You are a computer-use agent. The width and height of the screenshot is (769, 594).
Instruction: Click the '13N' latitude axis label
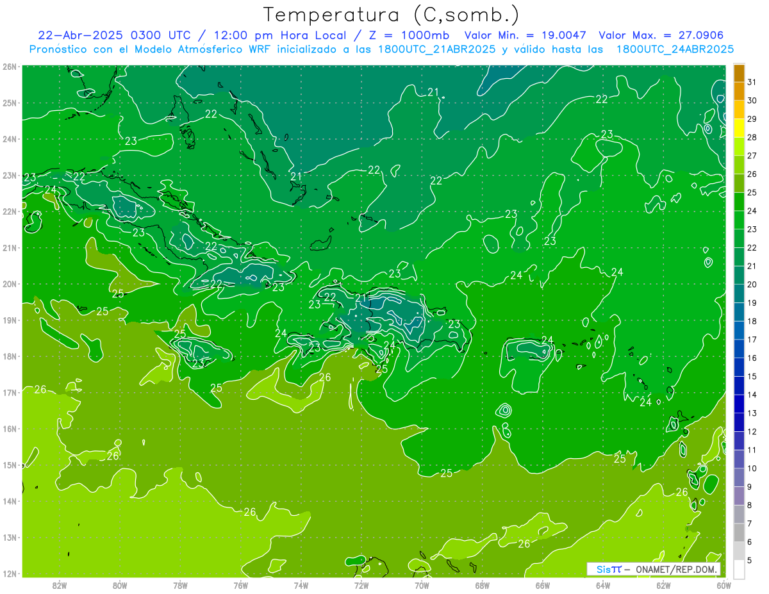9,538
